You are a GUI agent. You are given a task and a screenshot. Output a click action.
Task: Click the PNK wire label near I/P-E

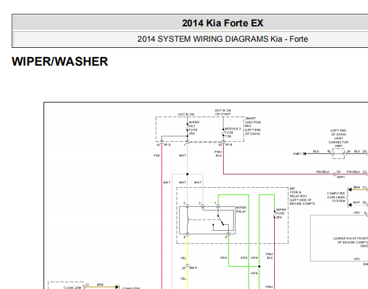[157, 156]
